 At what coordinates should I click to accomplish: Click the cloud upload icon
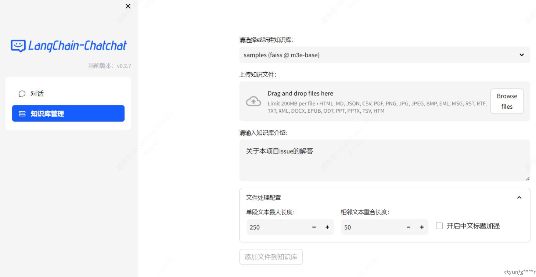(x=253, y=101)
